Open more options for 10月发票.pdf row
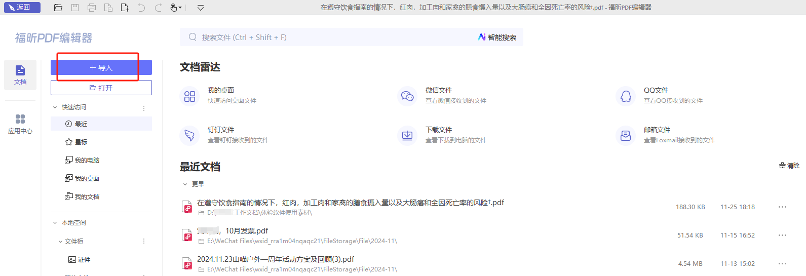Screen dimensions: 806x276 pos(782,235)
